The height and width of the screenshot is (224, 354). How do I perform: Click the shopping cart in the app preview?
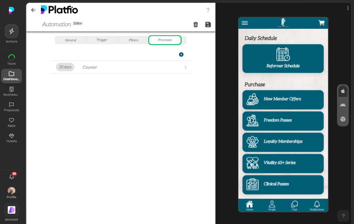(x=321, y=23)
